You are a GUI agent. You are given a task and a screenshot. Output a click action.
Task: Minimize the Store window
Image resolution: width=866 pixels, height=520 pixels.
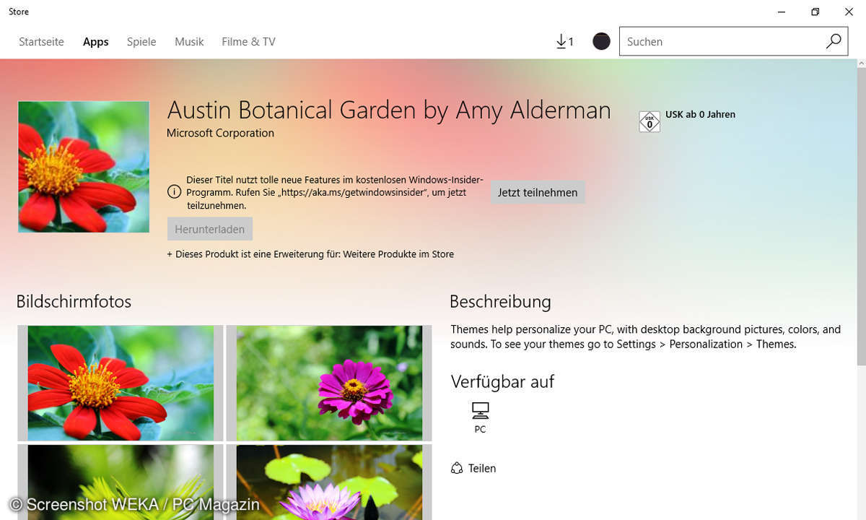point(782,12)
